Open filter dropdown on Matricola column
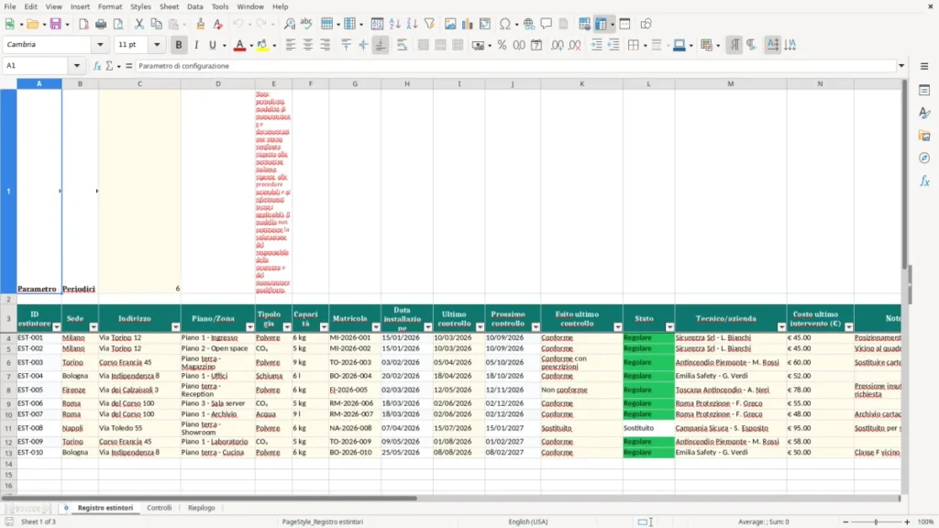The width and height of the screenshot is (939, 528). pyautogui.click(x=375, y=327)
